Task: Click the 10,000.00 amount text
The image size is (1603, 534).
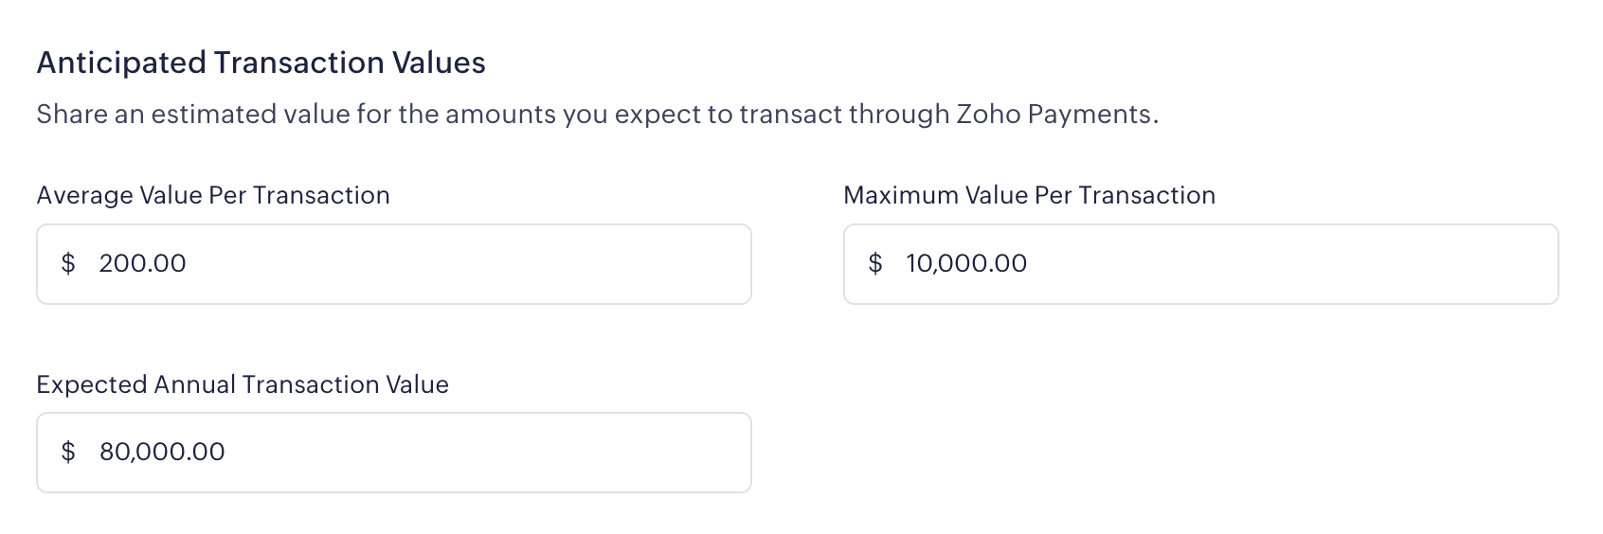Action: tap(966, 263)
